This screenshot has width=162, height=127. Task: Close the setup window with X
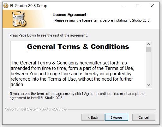pyautogui.click(x=152, y=6)
